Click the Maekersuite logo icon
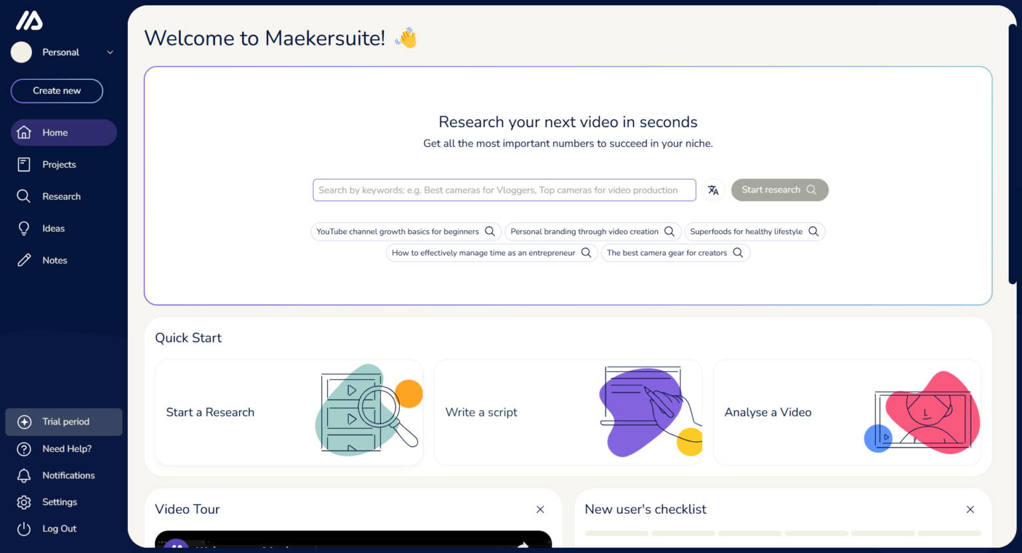The height and width of the screenshot is (553, 1022). click(29, 21)
